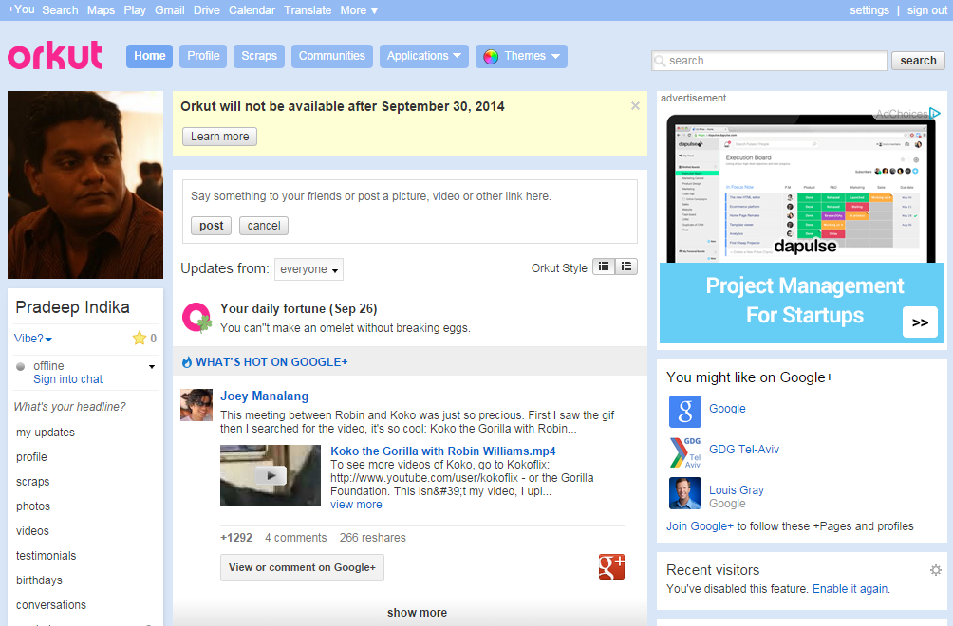The height and width of the screenshot is (626, 953).
Task: Click the 'sign out' link
Action: point(926,10)
